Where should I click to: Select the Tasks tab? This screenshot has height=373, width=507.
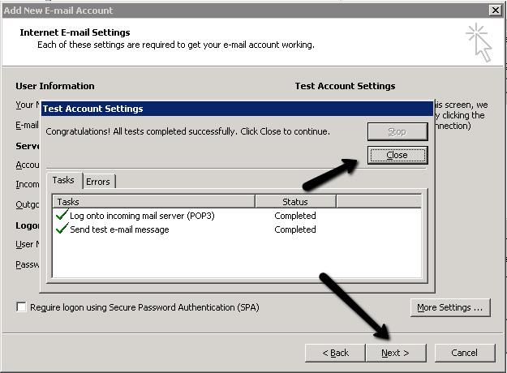[64, 181]
